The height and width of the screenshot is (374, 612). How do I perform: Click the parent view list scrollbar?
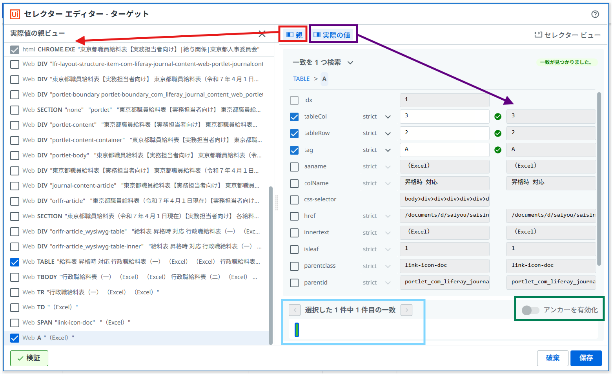pos(271,265)
